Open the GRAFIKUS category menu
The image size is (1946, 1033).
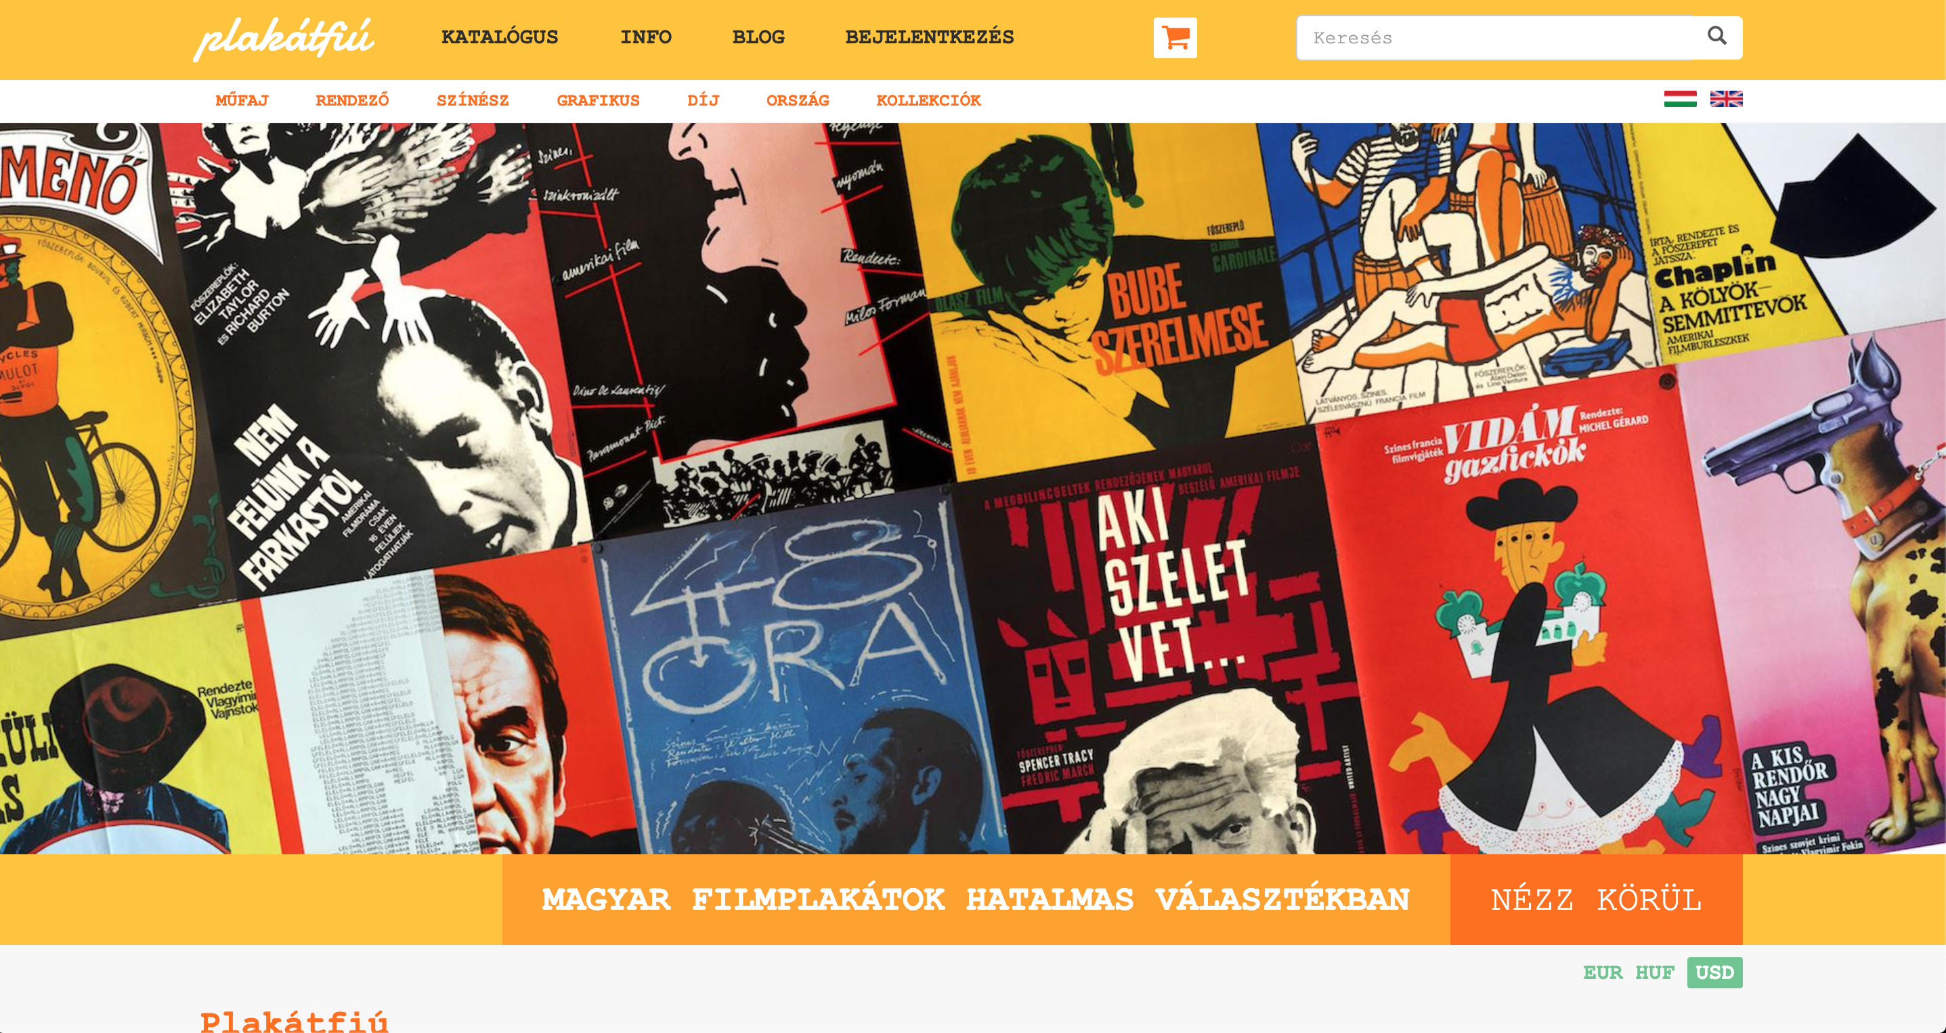tap(599, 100)
